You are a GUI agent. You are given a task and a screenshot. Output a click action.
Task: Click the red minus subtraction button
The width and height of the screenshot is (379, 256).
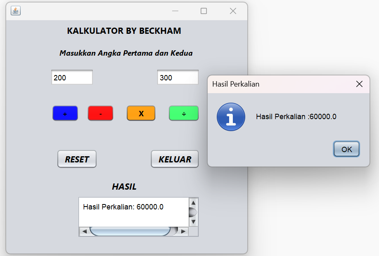(100, 113)
